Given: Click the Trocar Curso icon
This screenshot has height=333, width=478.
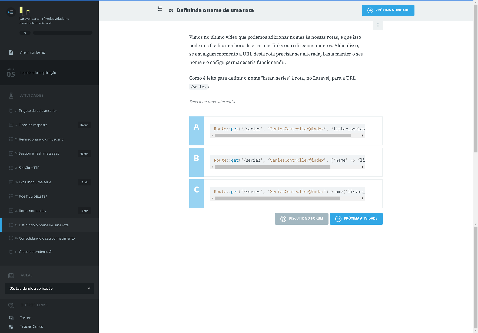Looking at the screenshot, I should coord(11,327).
